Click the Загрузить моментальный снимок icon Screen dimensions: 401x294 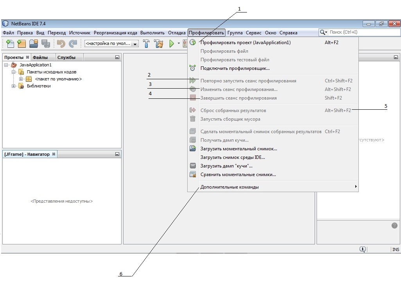pyautogui.click(x=193, y=148)
